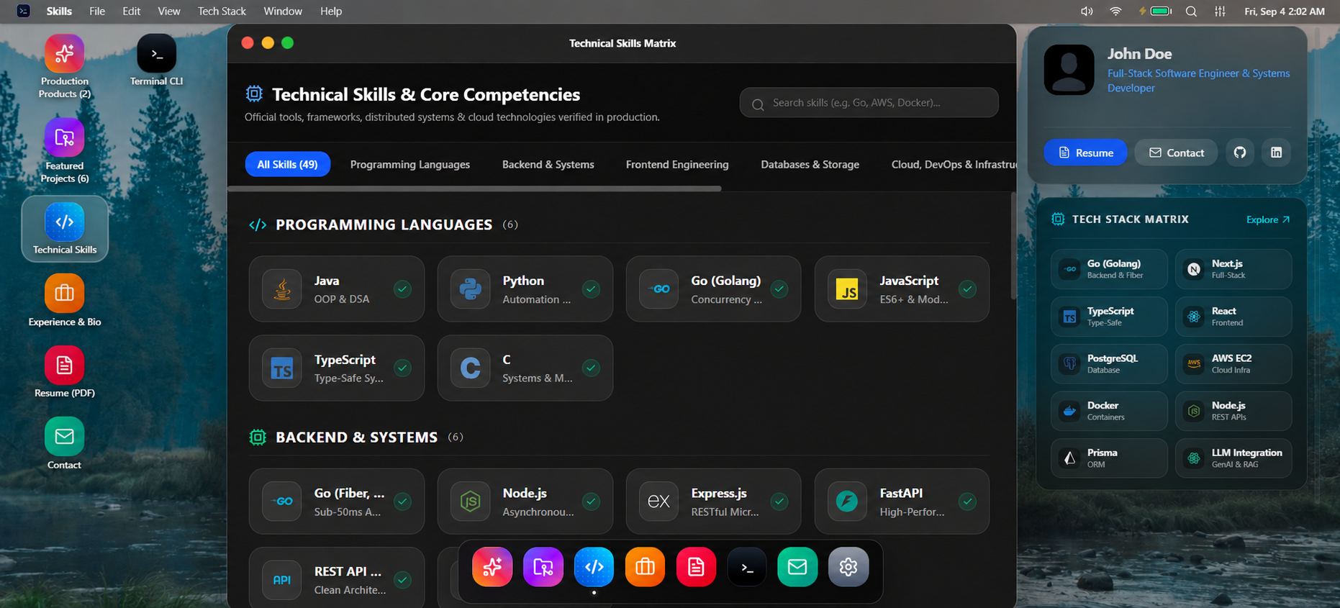This screenshot has width=1340, height=608.
Task: Click AWS EC2 tile in Tech Stack Matrix
Action: [x=1233, y=364]
